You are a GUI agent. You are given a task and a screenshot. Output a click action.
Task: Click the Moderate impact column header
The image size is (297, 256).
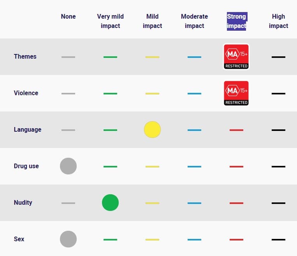coord(194,21)
